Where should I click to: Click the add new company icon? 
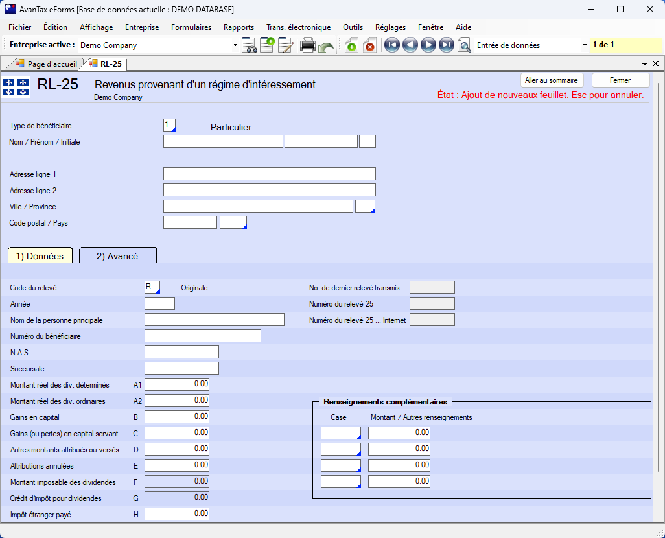(x=267, y=45)
